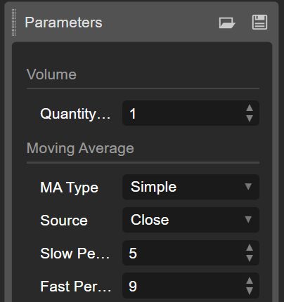
Task: Click the Source dropdown arrow
Action: point(248,220)
